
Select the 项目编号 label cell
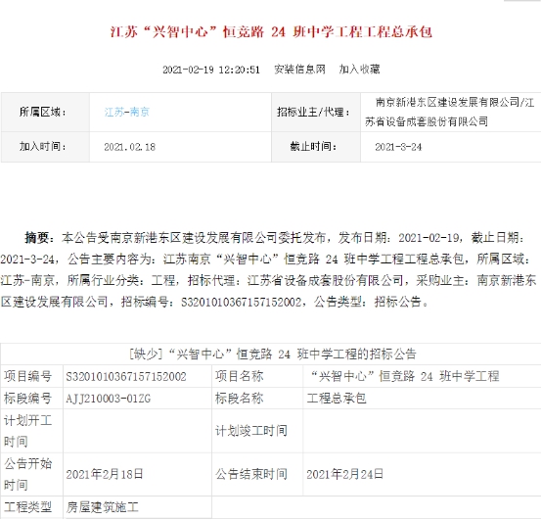(x=32, y=376)
